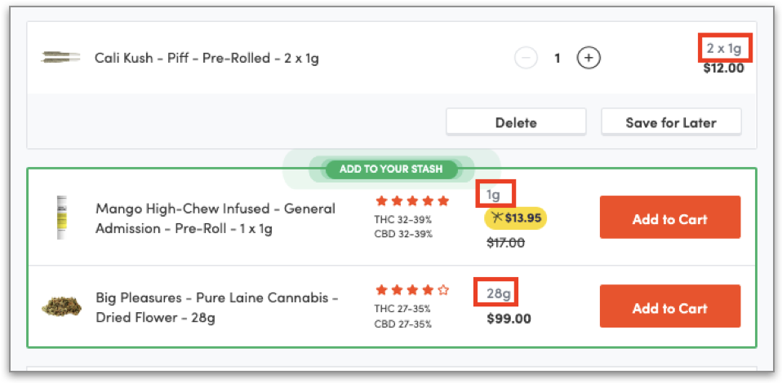
Task: Add Big Pleasures Dried Flower to cart
Action: pyautogui.click(x=670, y=307)
